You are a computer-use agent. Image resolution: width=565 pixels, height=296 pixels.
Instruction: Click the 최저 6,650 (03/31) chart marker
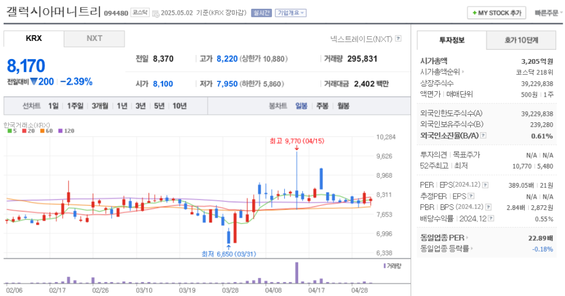229,254
